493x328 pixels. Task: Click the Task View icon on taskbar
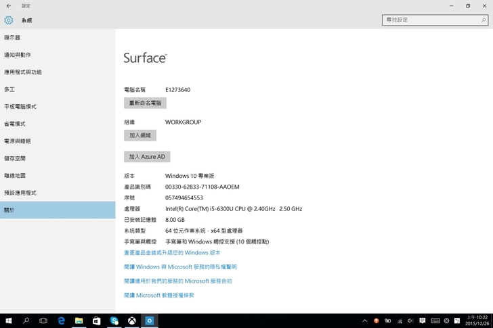click(43, 321)
